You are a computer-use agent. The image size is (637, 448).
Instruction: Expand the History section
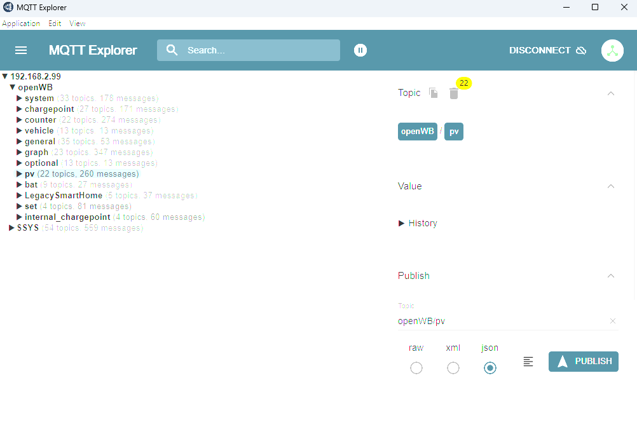[401, 224]
